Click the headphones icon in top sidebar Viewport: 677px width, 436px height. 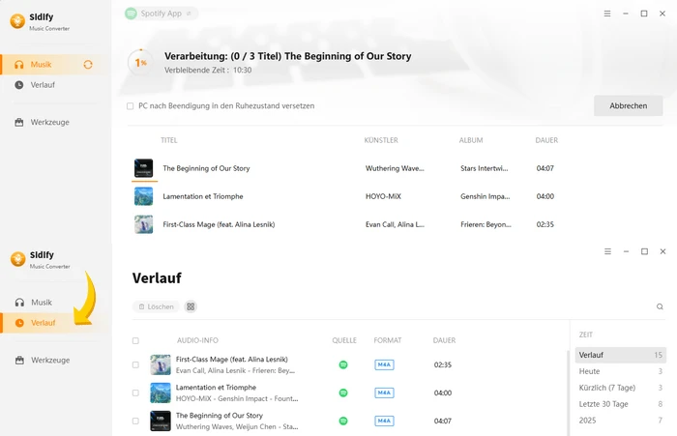(x=19, y=65)
